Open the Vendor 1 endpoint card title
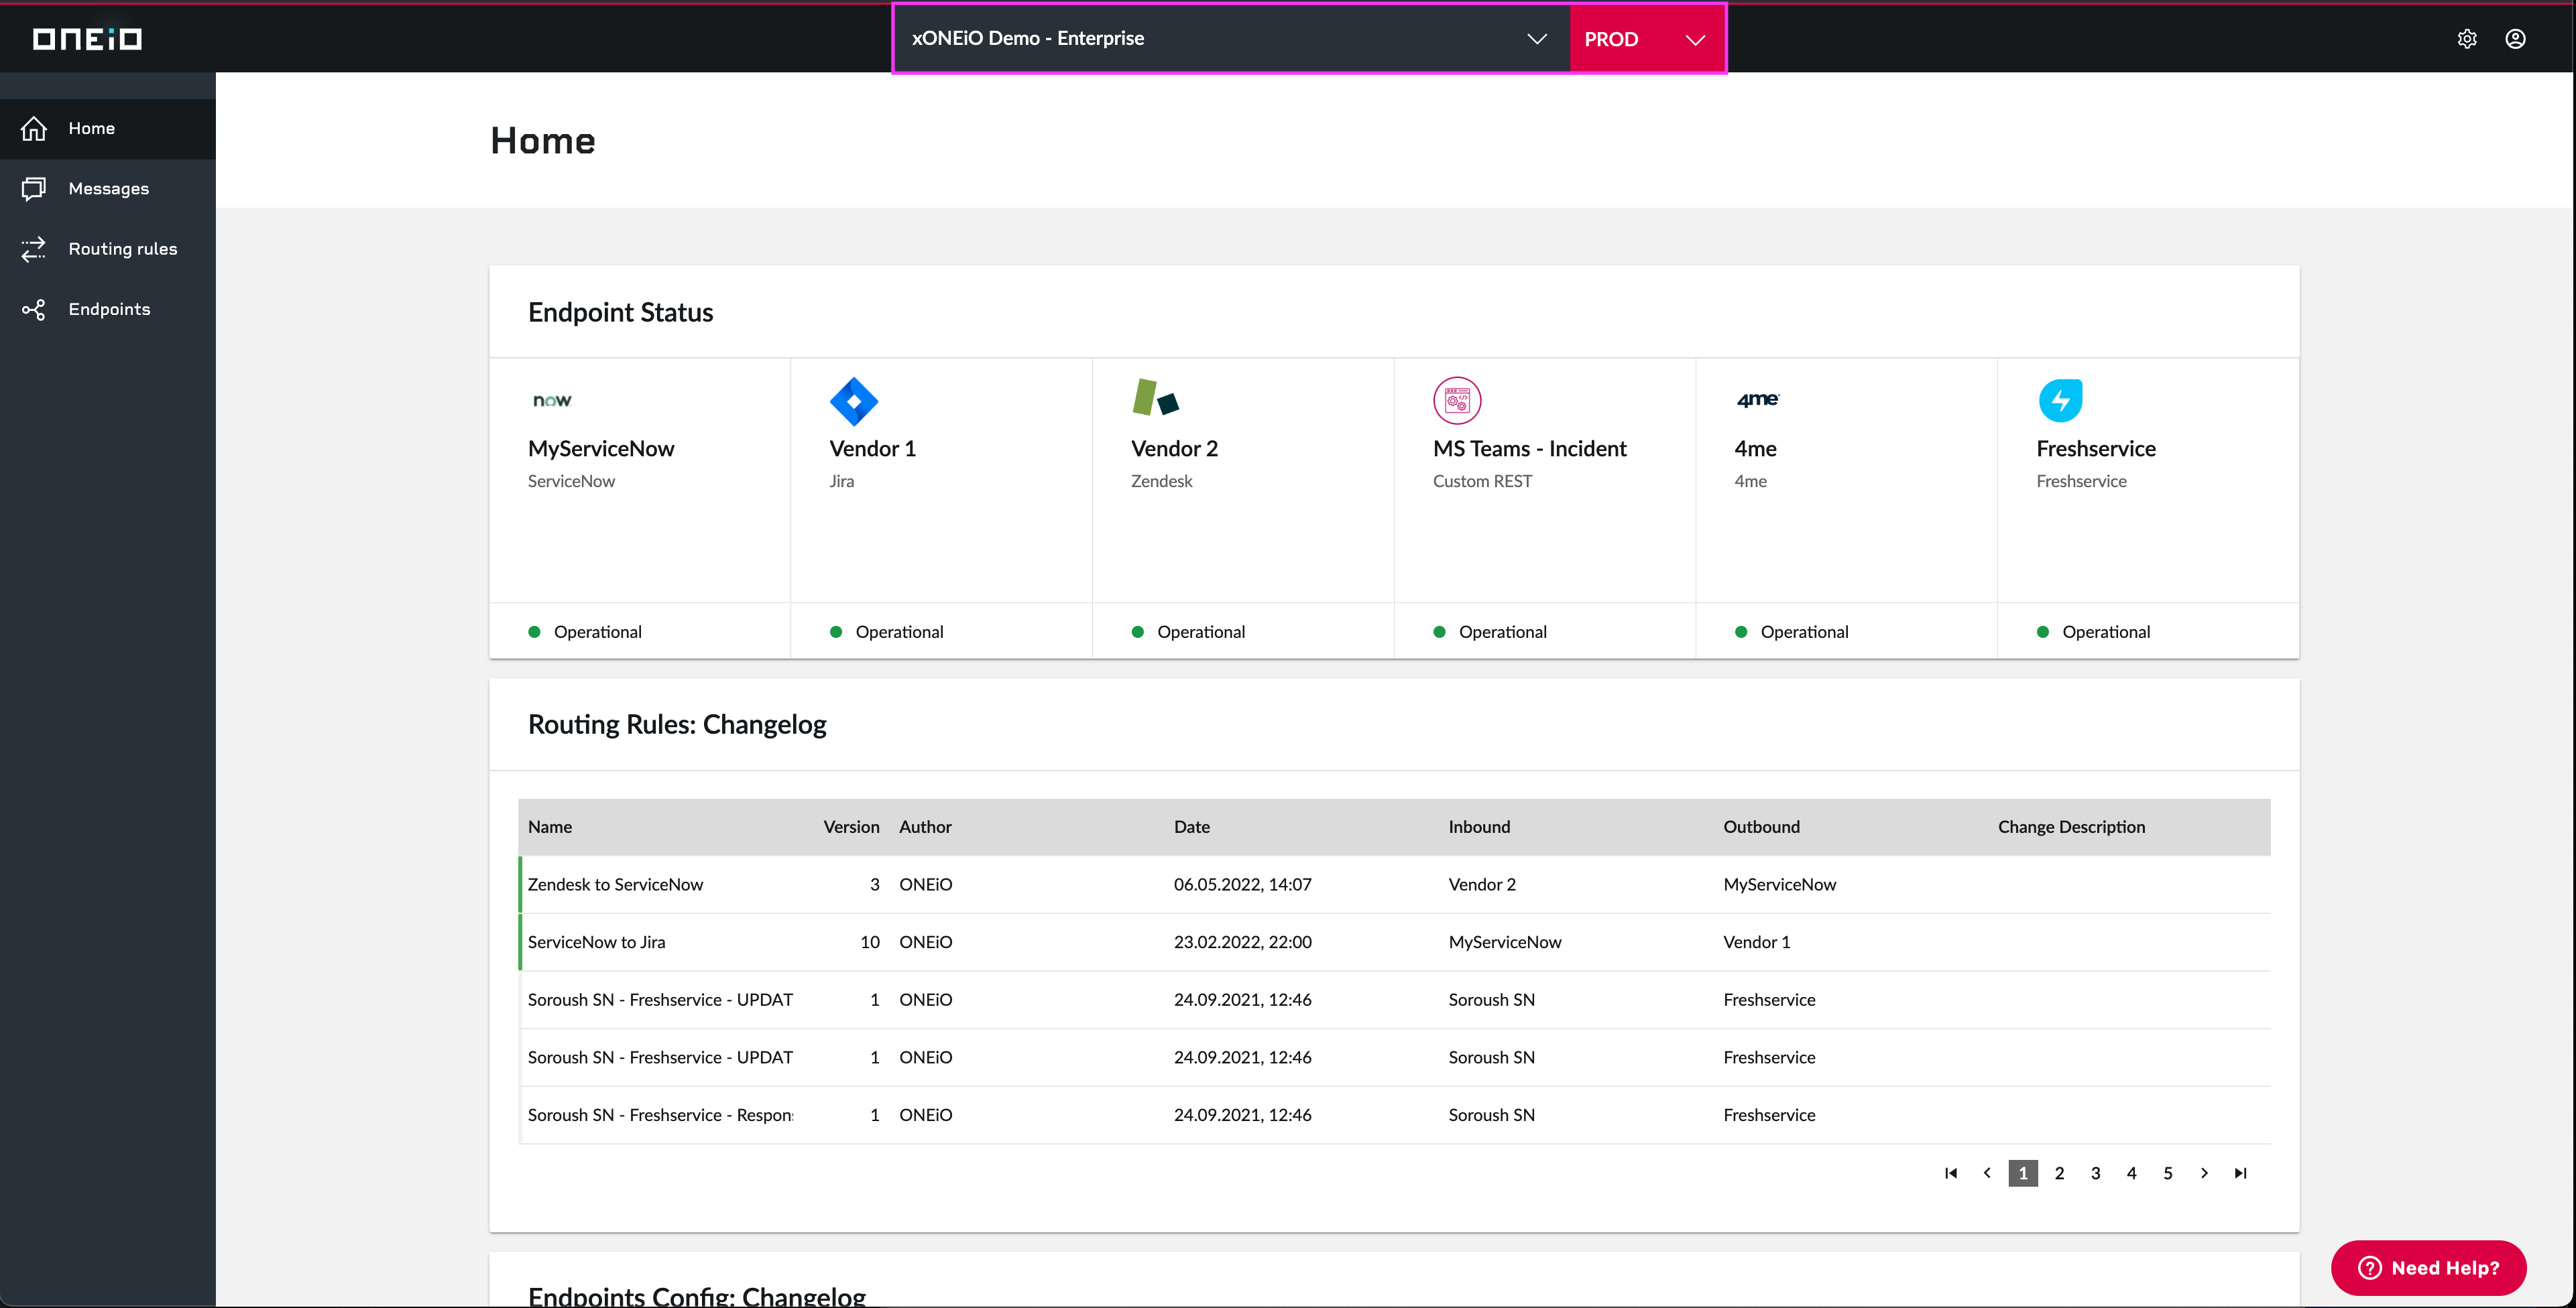The width and height of the screenshot is (2576, 1308). pyautogui.click(x=872, y=449)
